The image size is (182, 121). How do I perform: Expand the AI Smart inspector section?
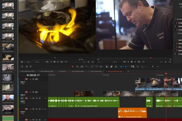coord(175,19)
